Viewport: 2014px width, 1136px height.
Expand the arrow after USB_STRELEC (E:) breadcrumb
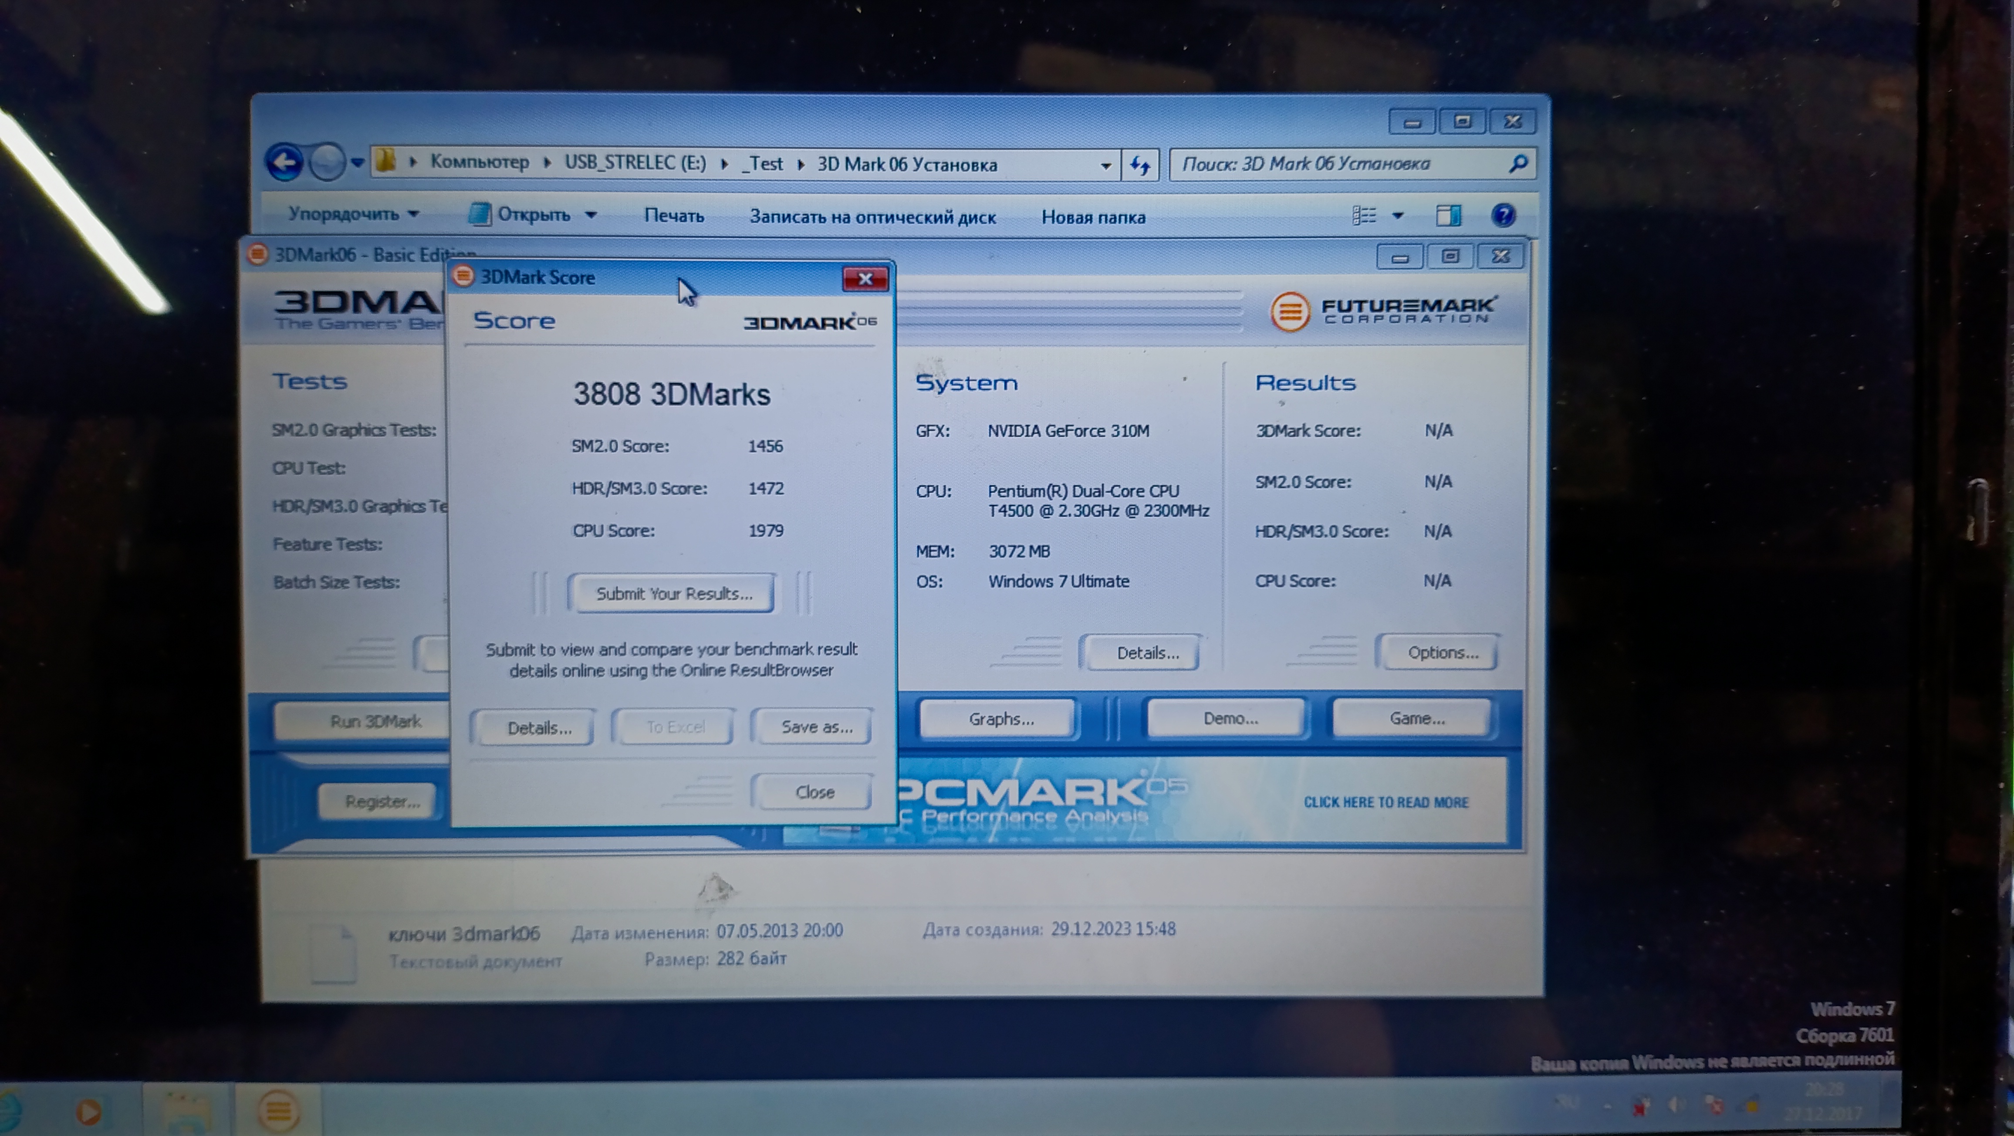pos(725,163)
